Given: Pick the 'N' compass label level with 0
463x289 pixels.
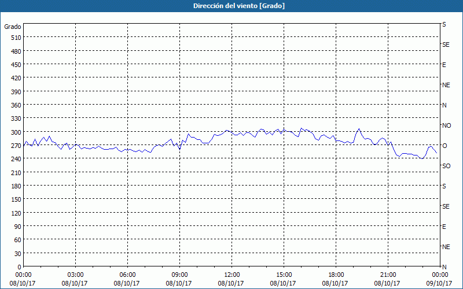Looking at the screenshot, I should coord(444,267).
